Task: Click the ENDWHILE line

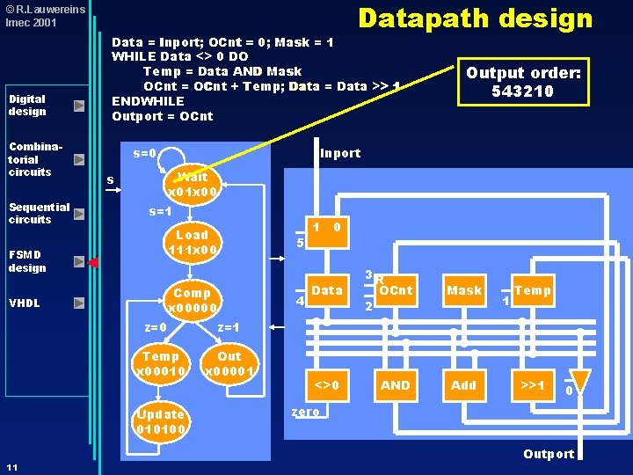Action: (x=149, y=101)
